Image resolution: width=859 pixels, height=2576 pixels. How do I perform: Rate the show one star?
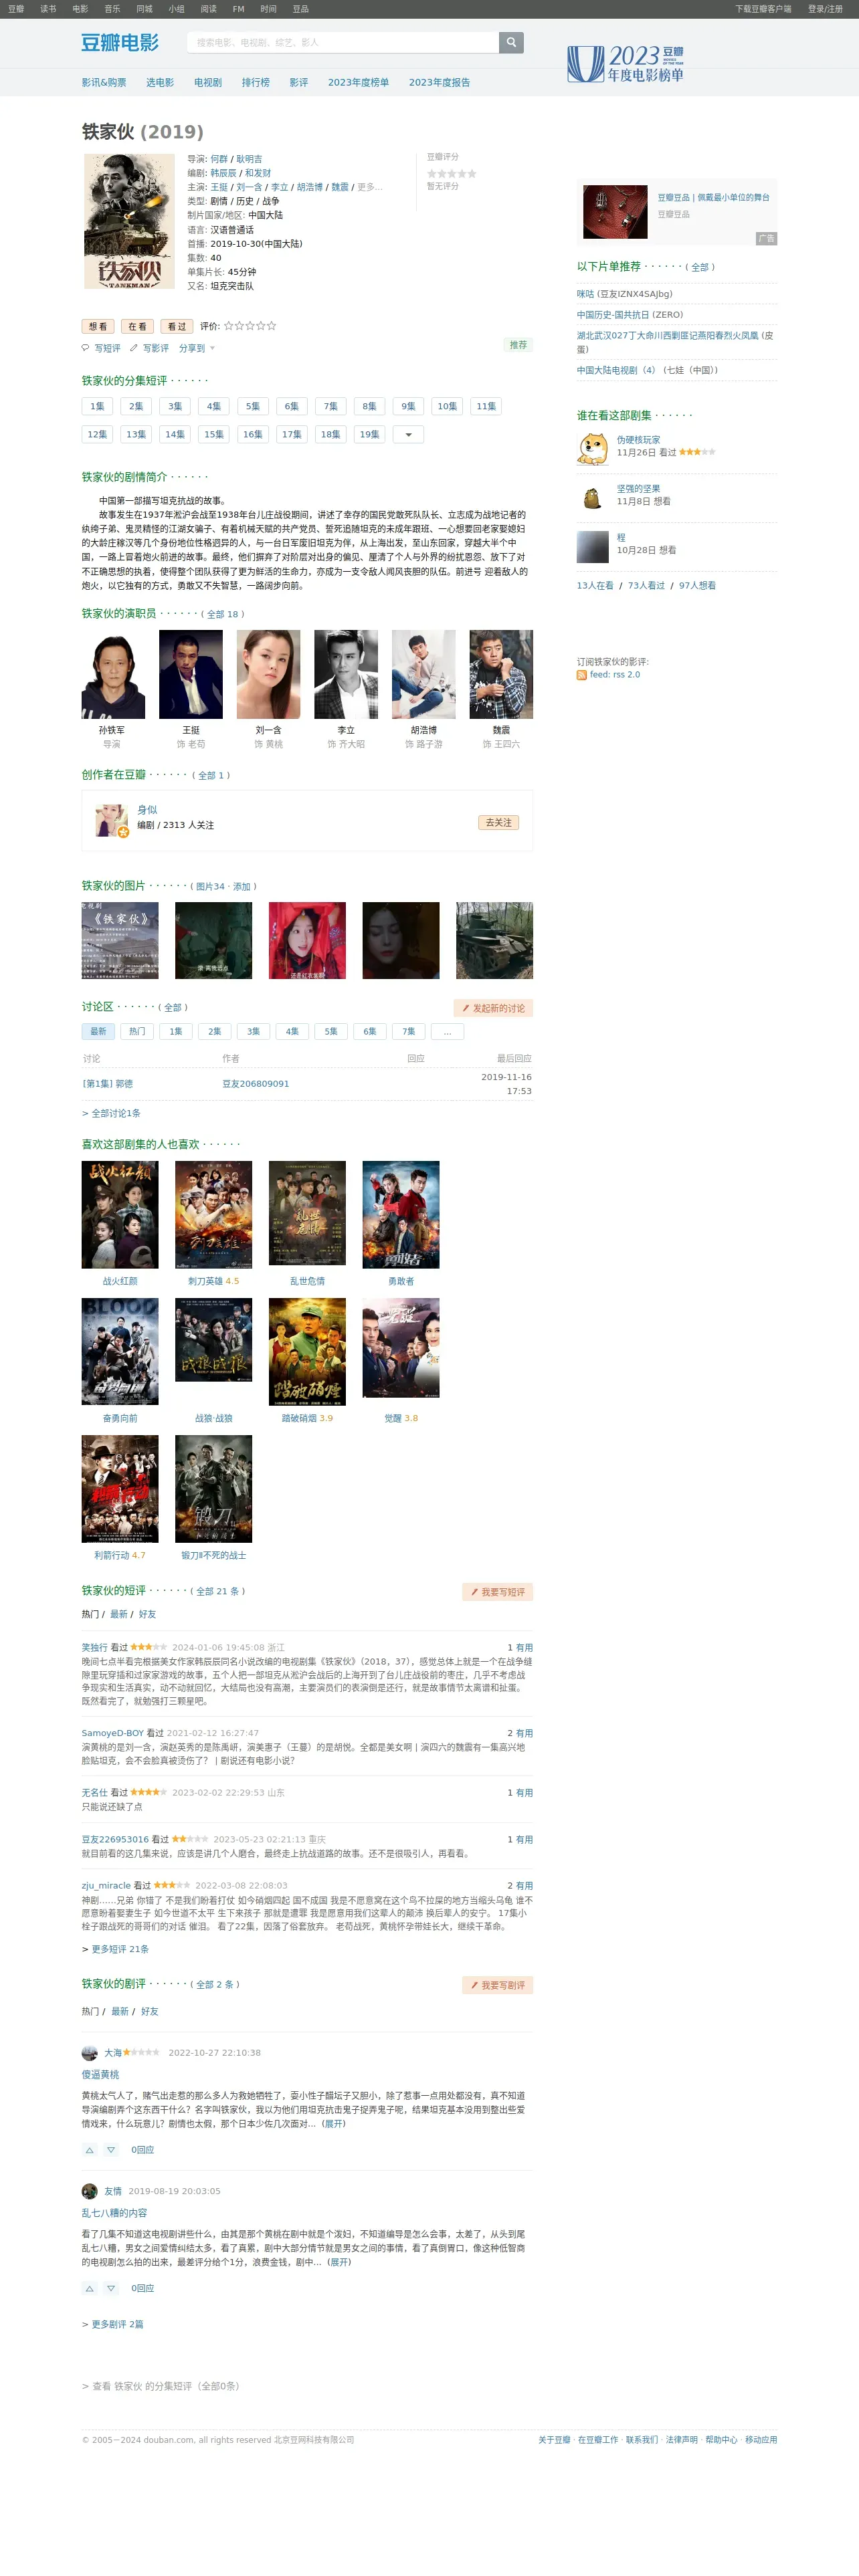click(x=228, y=326)
